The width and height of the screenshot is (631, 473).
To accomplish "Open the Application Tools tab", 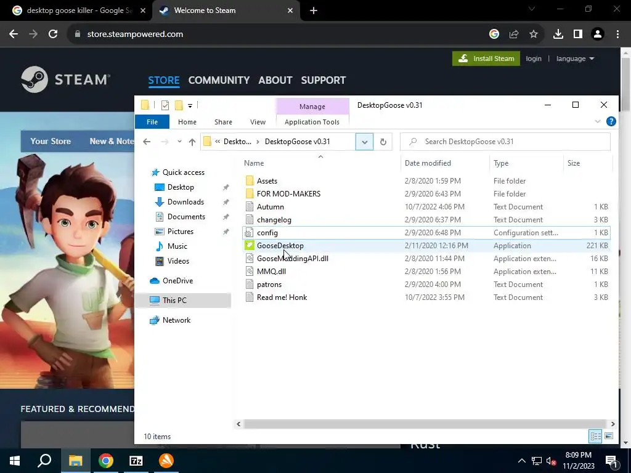I will tap(312, 122).
